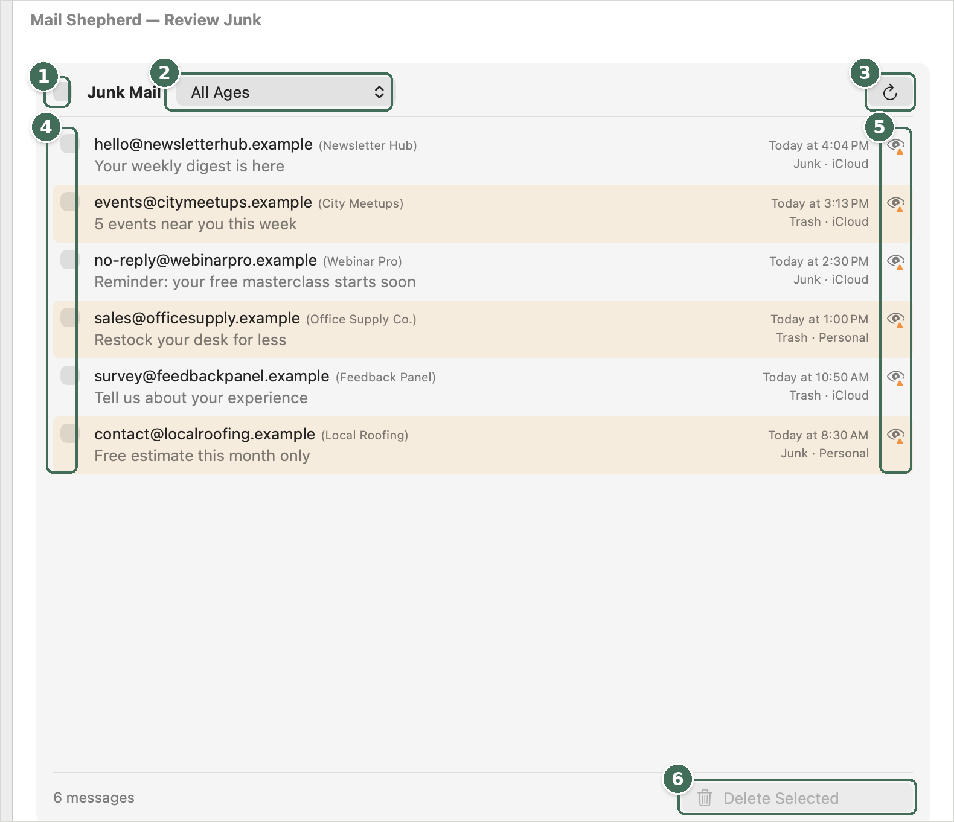Click the "(Office Supply Co.)" sender name
This screenshot has height=822, width=954.
(361, 319)
